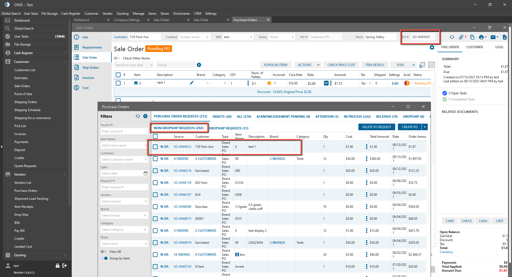Switch to the DRAFTS (30) tab
The width and height of the screenshot is (512, 277).
tap(222, 117)
